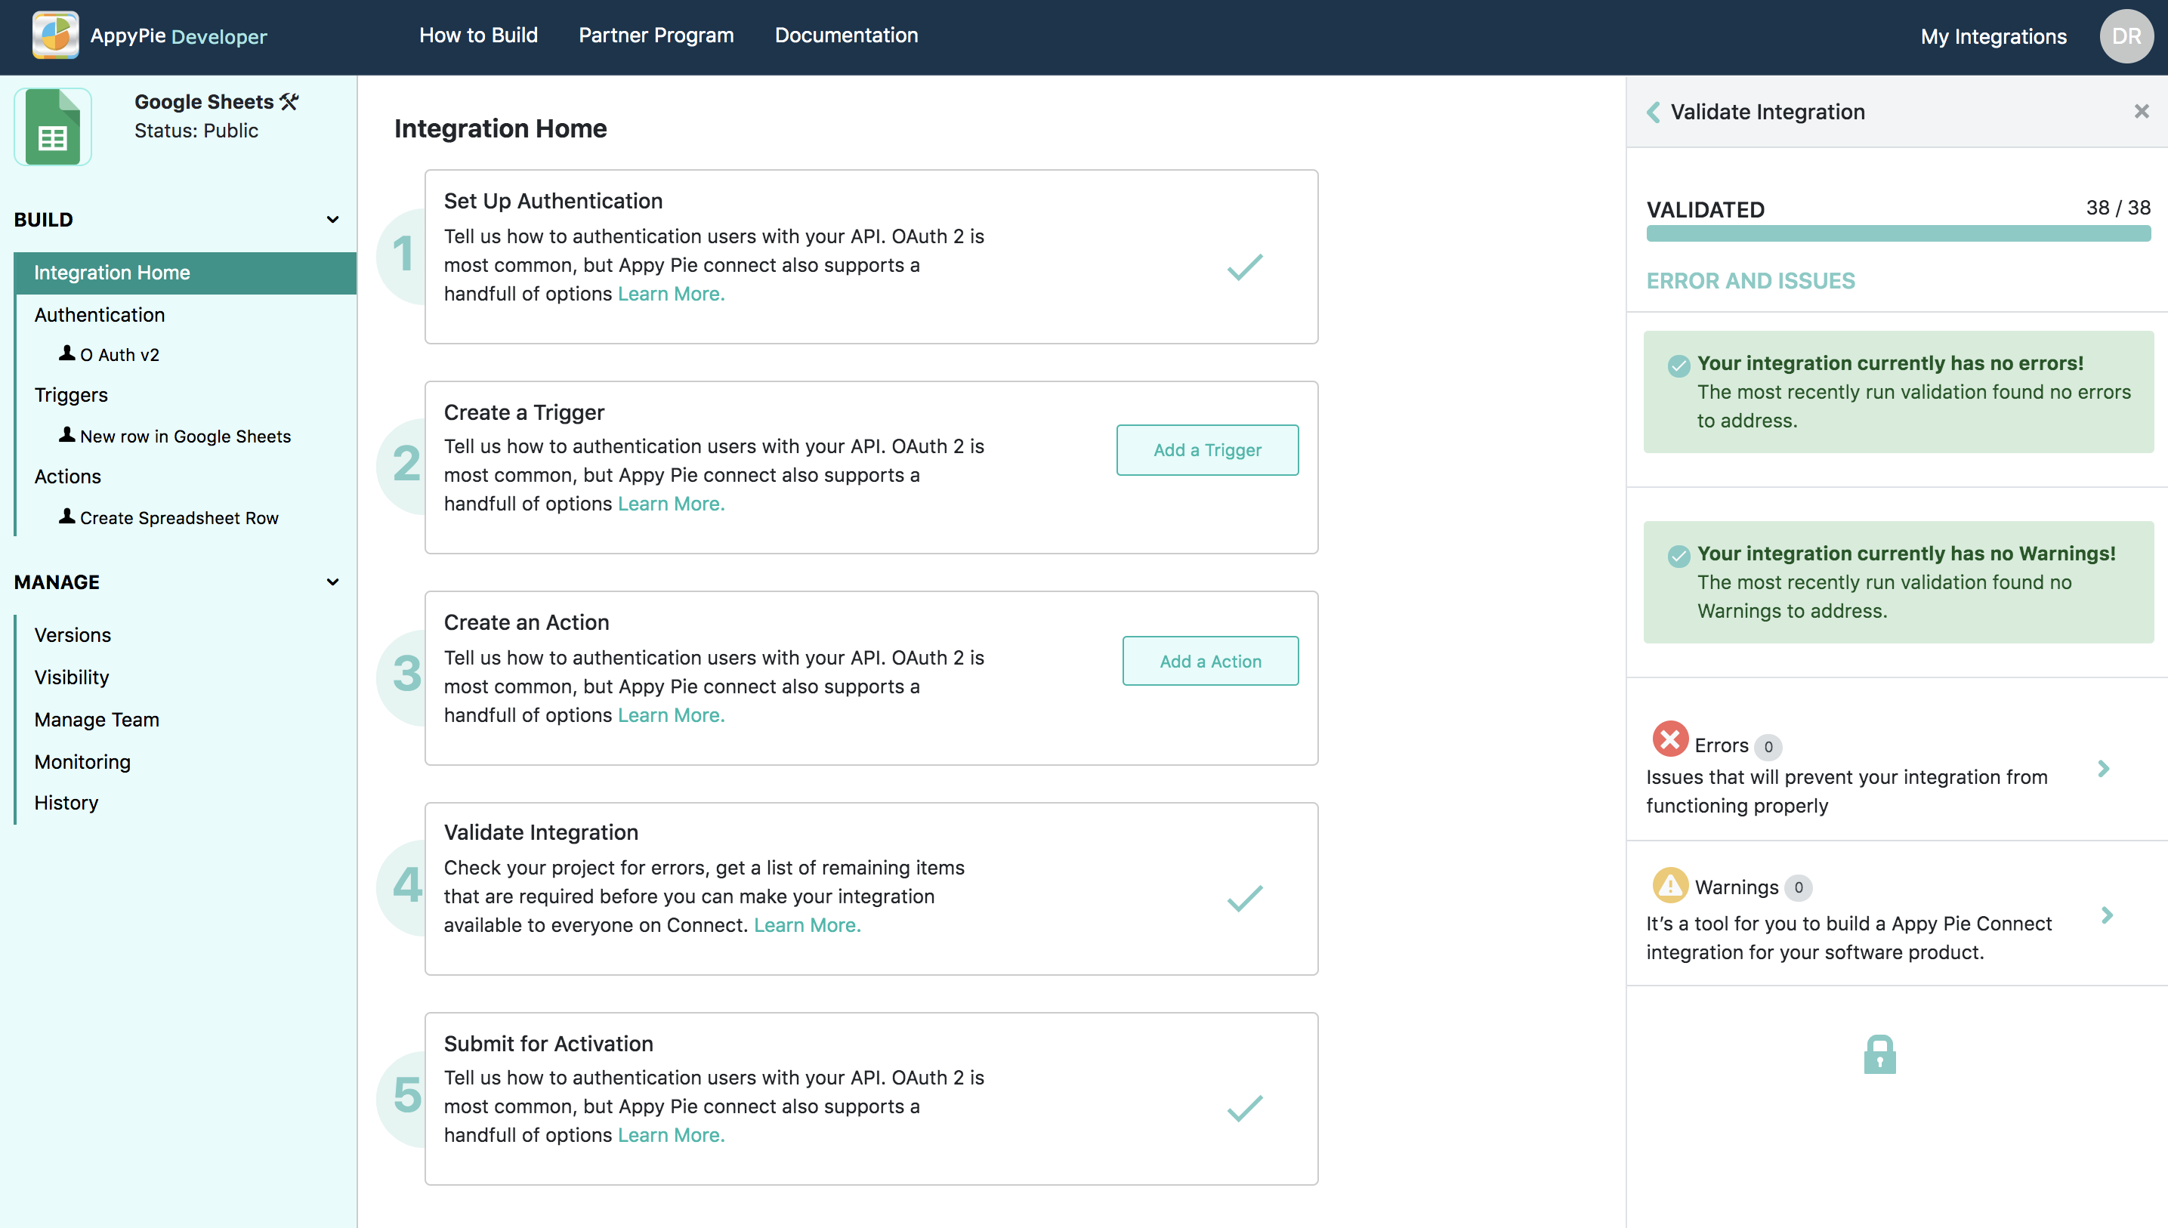Open Monitoring page
The width and height of the screenshot is (2168, 1228).
(82, 761)
